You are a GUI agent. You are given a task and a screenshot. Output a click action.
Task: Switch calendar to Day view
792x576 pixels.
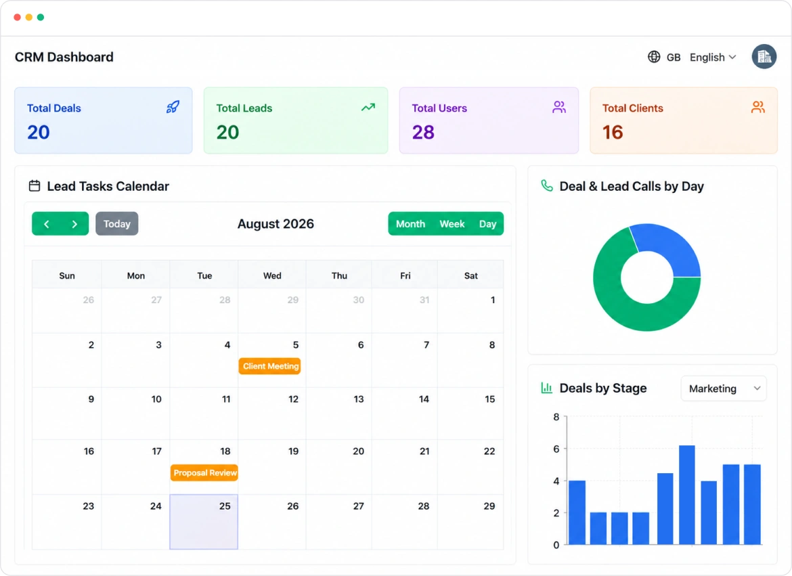[487, 224]
